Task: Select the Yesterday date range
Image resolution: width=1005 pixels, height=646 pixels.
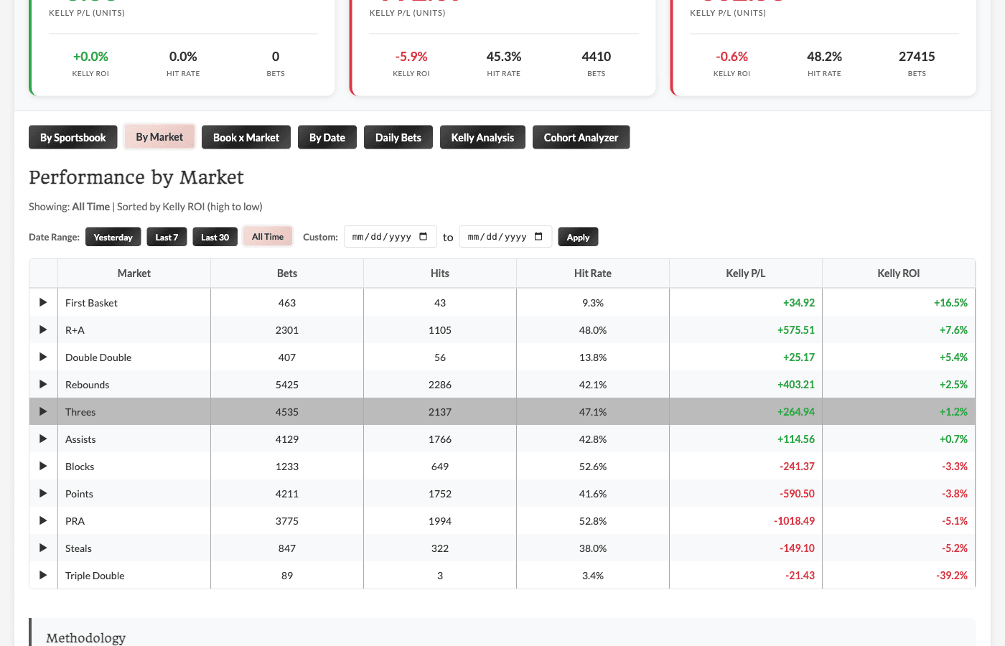Action: tap(113, 236)
